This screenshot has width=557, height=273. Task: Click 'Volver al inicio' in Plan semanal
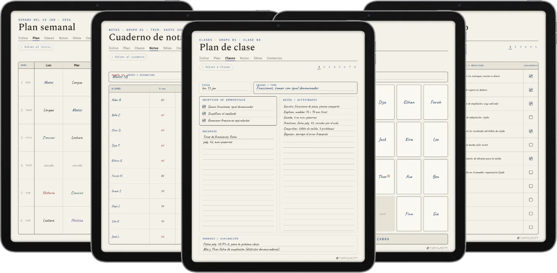pyautogui.click(x=36, y=47)
